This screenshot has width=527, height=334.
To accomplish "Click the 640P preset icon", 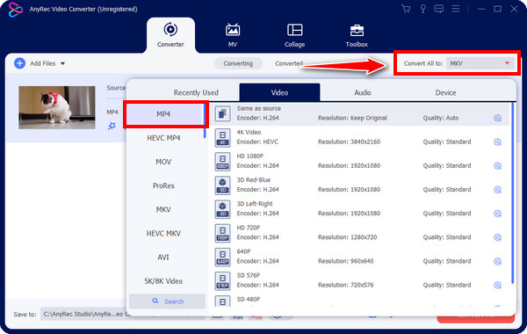I will (222, 257).
